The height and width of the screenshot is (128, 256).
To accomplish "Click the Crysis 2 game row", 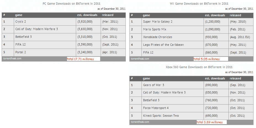I will coord(64,22).
